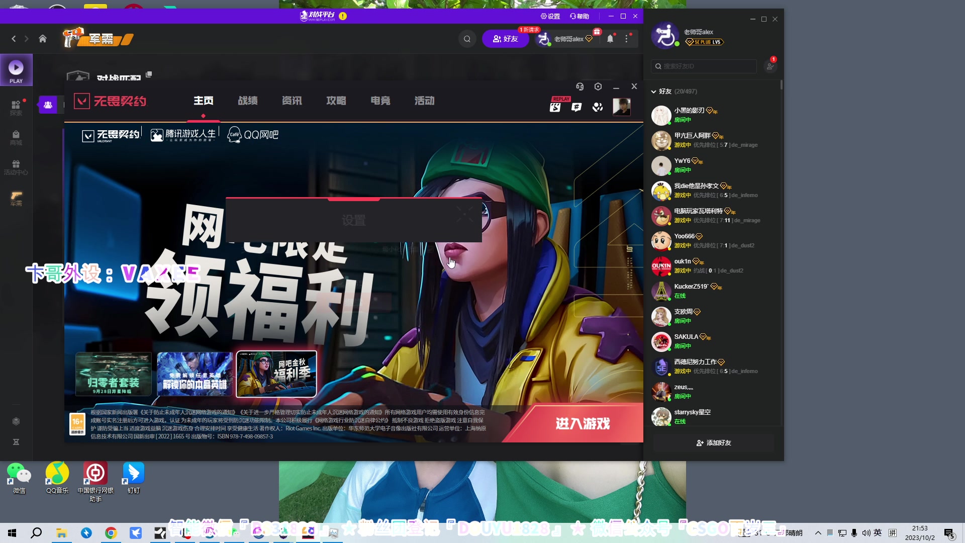The height and width of the screenshot is (543, 965).
Task: Click the PLAY icon in the left sidebar
Action: point(16,70)
